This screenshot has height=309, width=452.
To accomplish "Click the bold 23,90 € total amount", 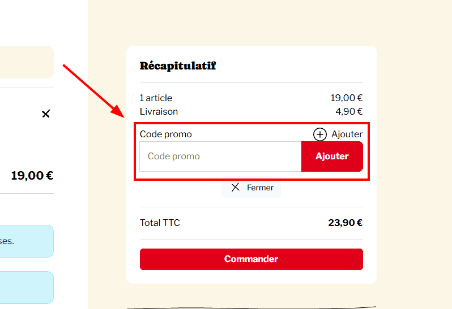I will pos(345,223).
